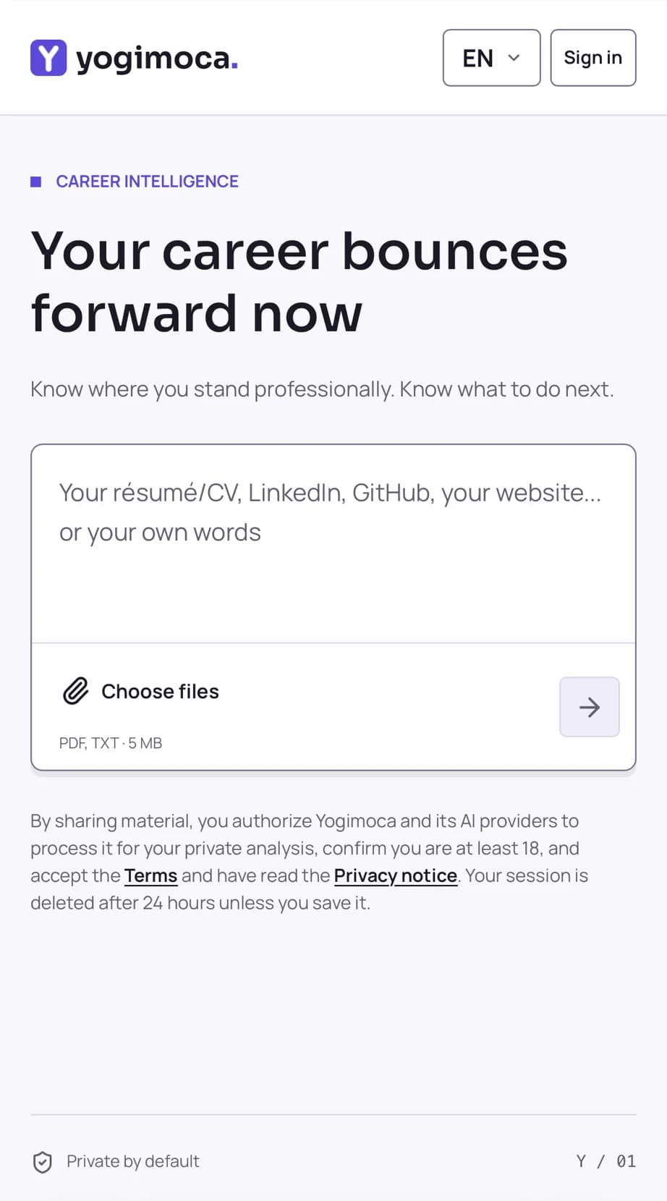Image resolution: width=667 pixels, height=1201 pixels.
Task: Focus the résumé/CV text input area
Action: tap(333, 544)
